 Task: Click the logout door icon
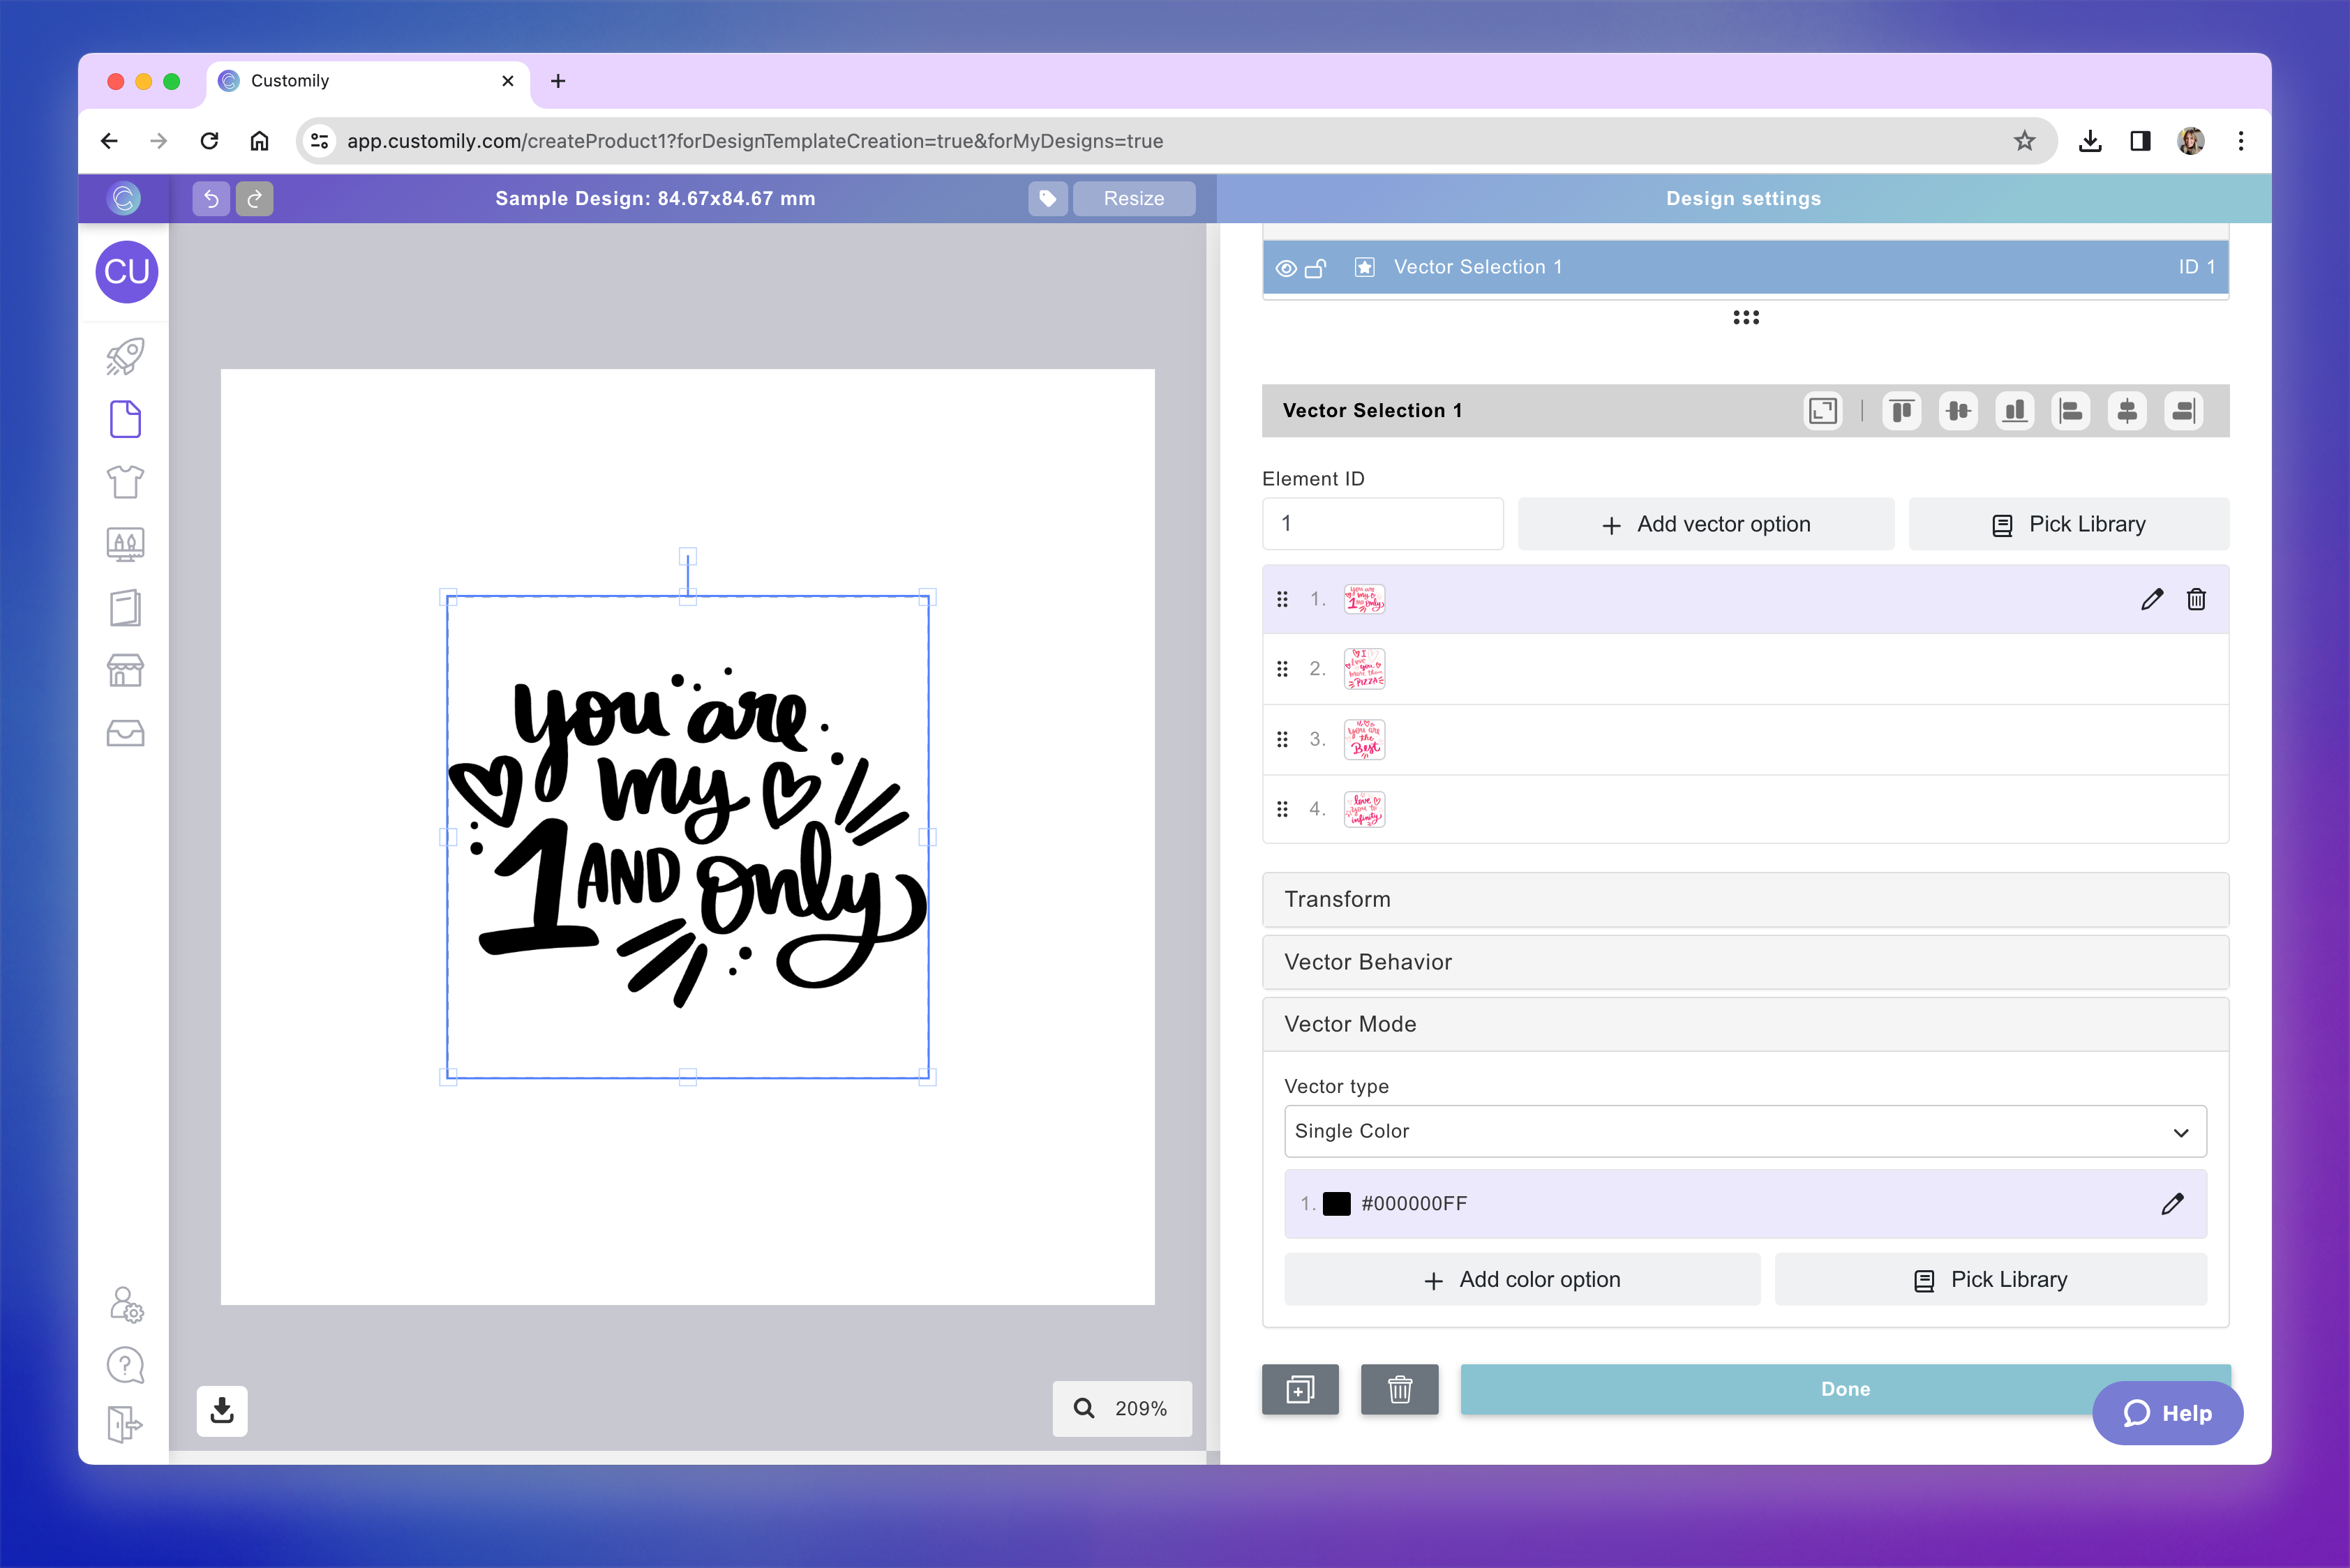125,1424
